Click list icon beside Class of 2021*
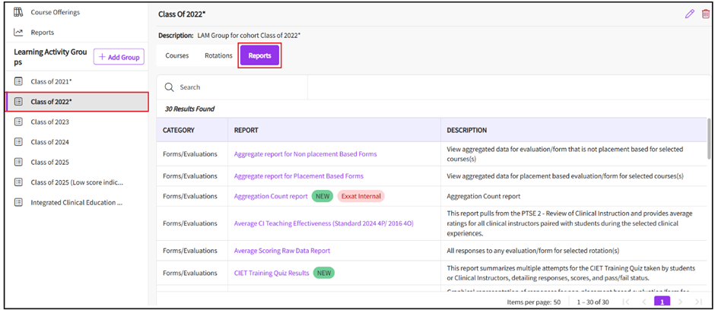Screen dimensions: 715x310 [x=18, y=81]
